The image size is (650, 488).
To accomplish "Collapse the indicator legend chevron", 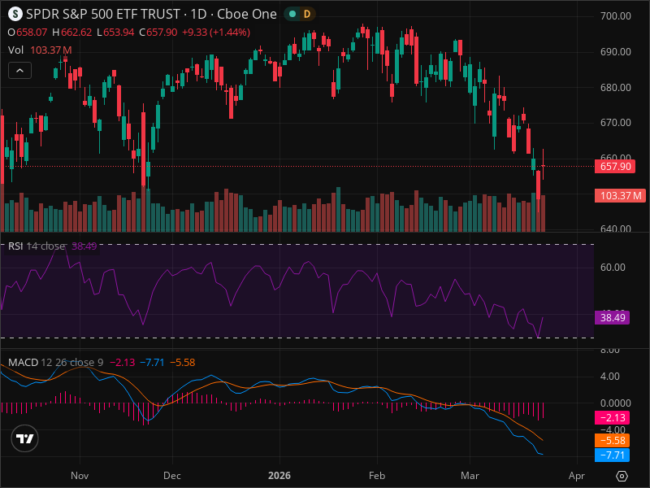I will pyautogui.click(x=19, y=71).
